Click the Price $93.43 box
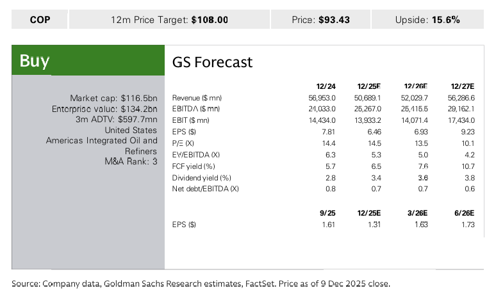This screenshot has height=295, width=496. 320,20
